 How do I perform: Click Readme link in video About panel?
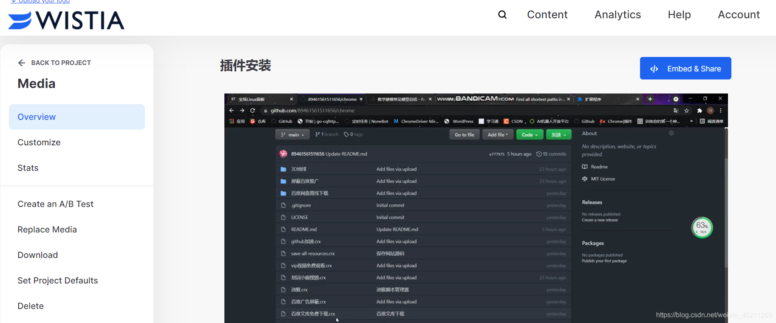coord(595,167)
